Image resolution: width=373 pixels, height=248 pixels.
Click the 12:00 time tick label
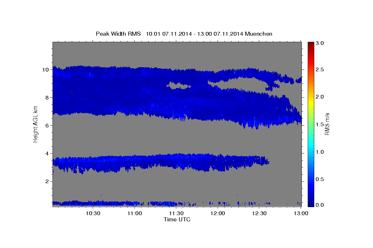[x=218, y=213]
